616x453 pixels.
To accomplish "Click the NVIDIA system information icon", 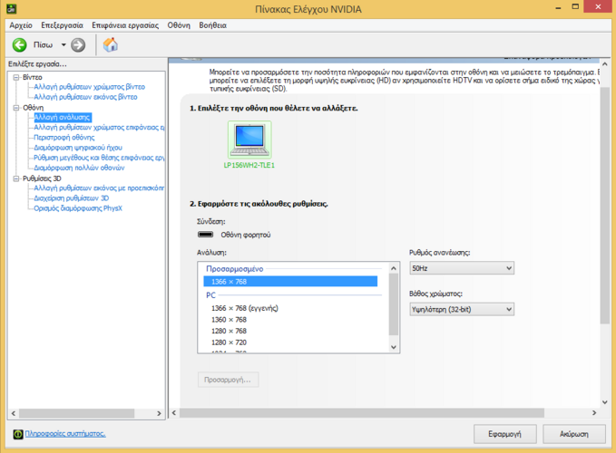I will click(x=18, y=434).
